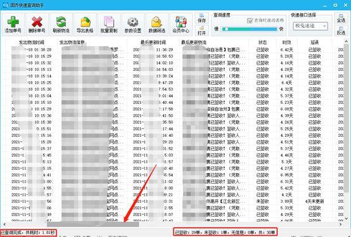Sort by the 时效 column header

286,42
